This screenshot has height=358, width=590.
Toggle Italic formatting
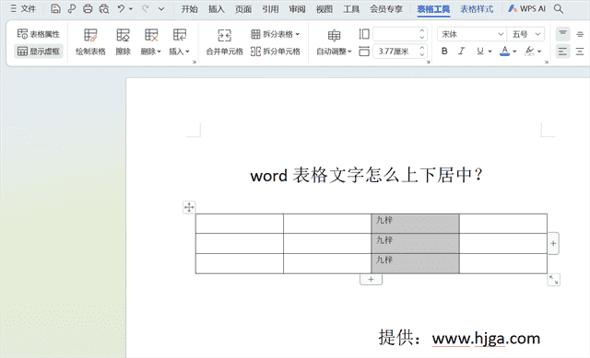[x=462, y=52]
